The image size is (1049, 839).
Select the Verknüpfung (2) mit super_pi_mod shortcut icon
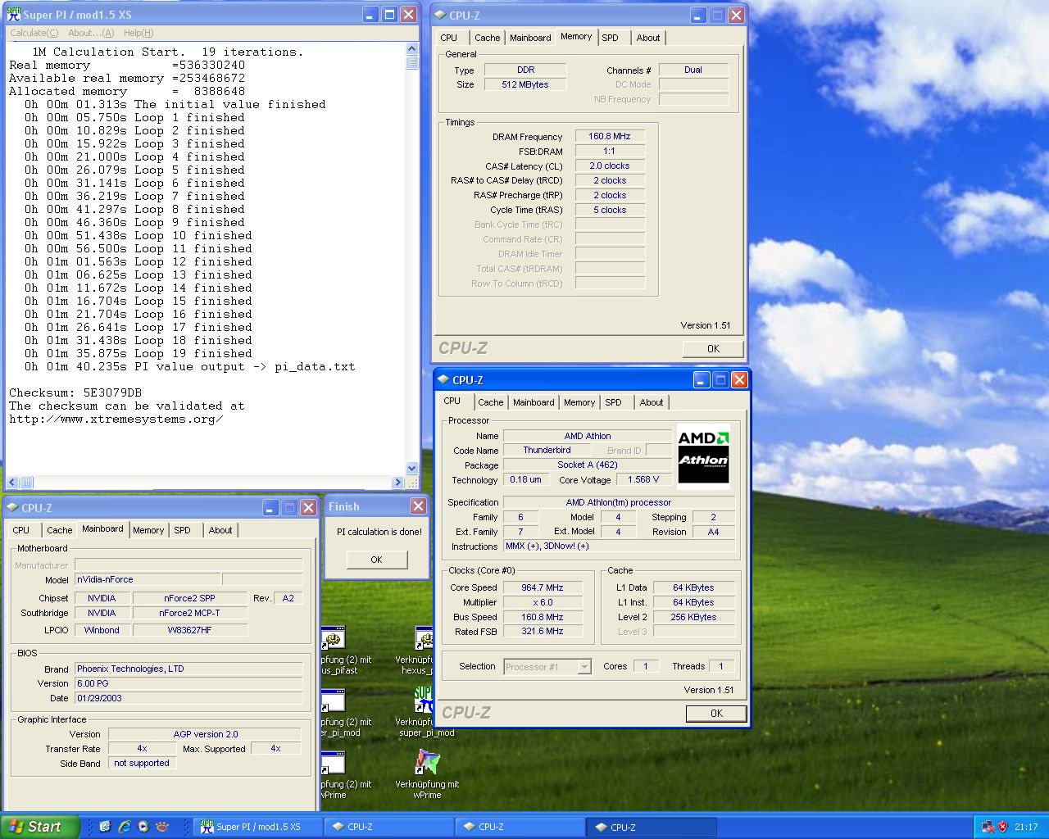click(x=333, y=700)
